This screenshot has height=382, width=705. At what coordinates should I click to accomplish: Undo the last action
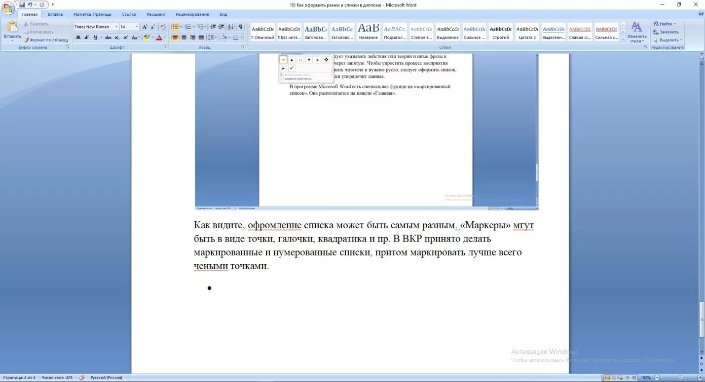tap(30, 4)
